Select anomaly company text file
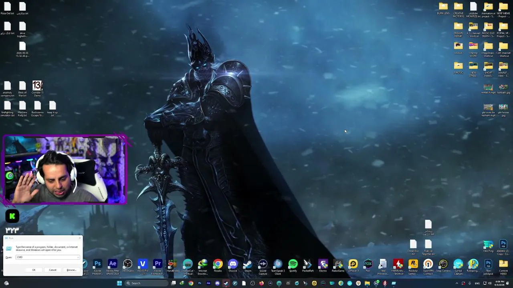 pos(7,89)
